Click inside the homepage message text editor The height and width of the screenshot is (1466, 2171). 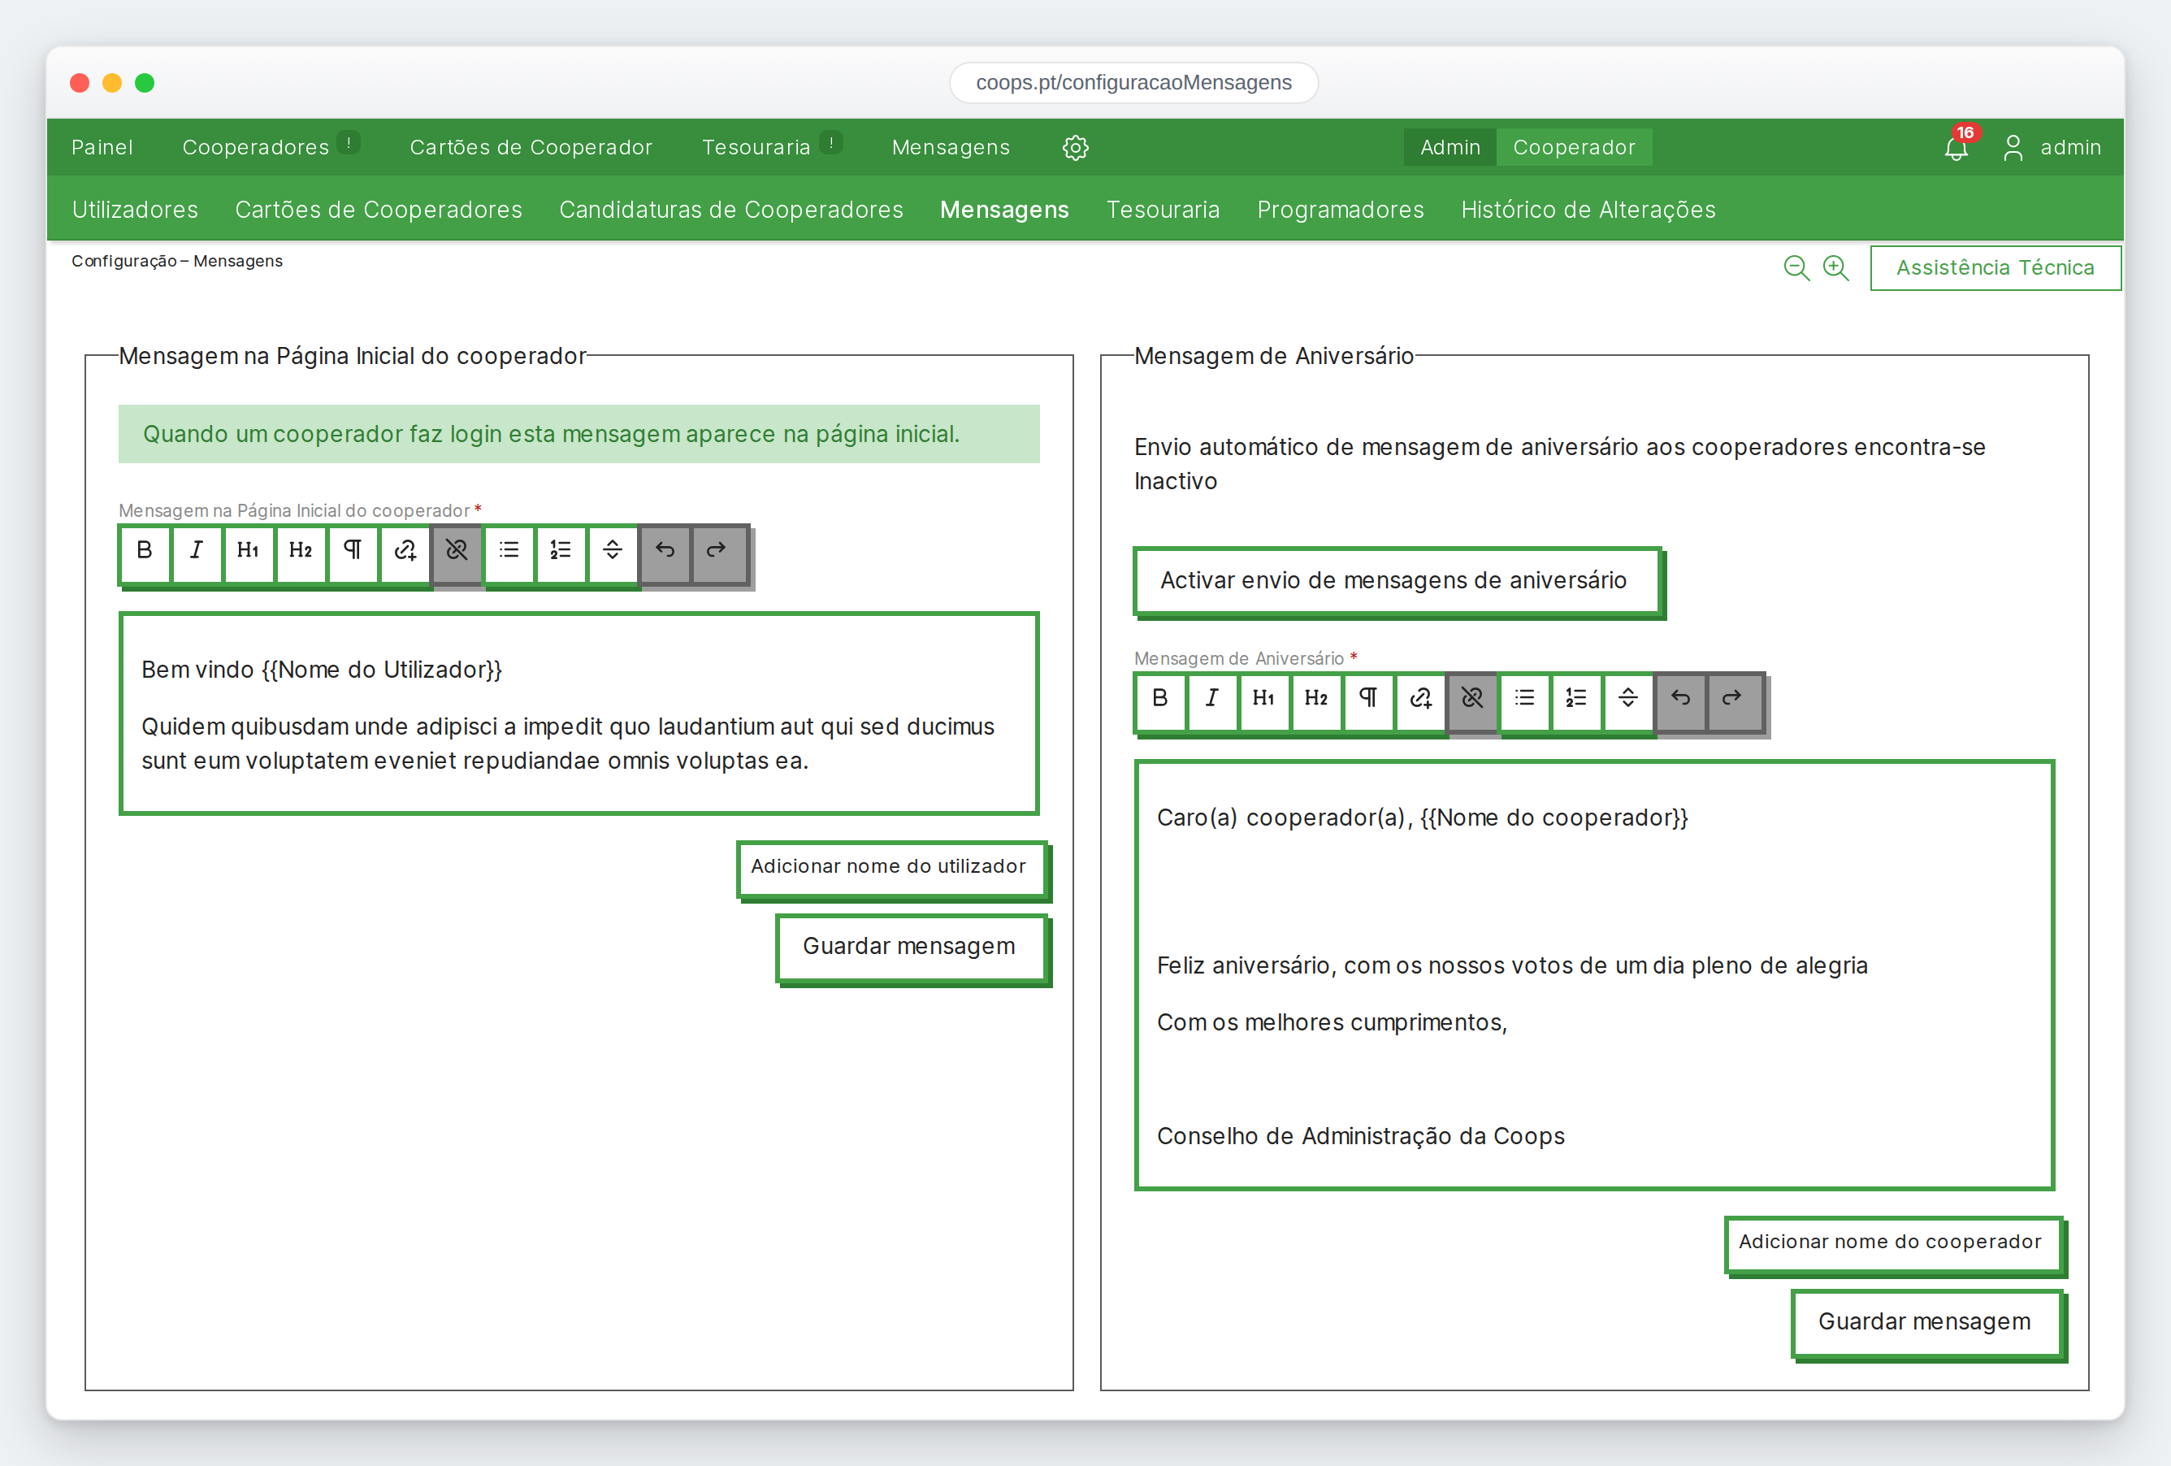579,713
